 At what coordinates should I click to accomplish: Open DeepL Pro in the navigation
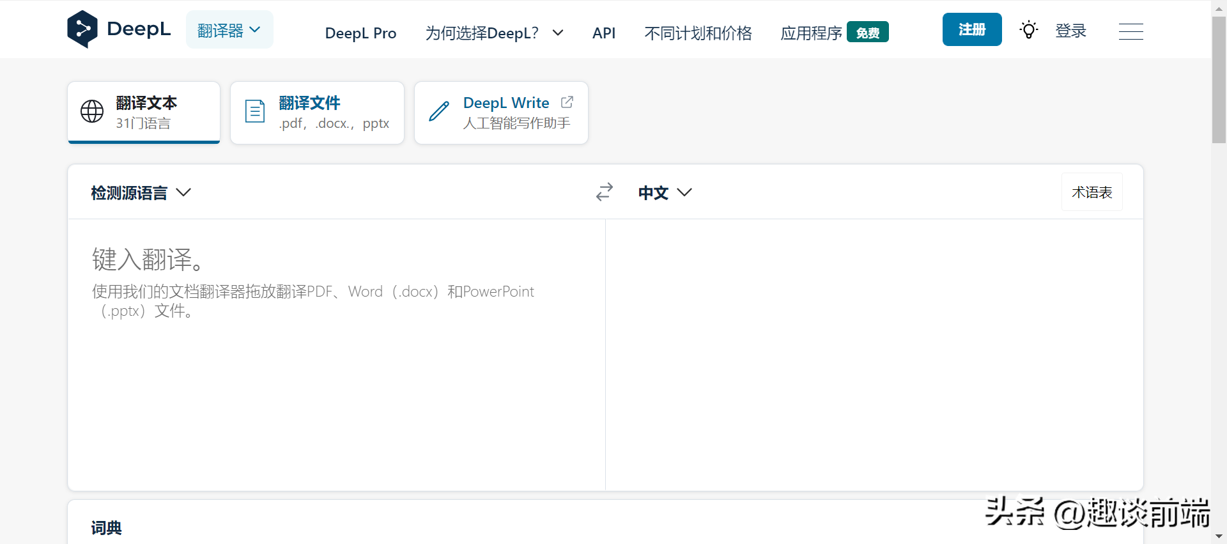click(360, 33)
